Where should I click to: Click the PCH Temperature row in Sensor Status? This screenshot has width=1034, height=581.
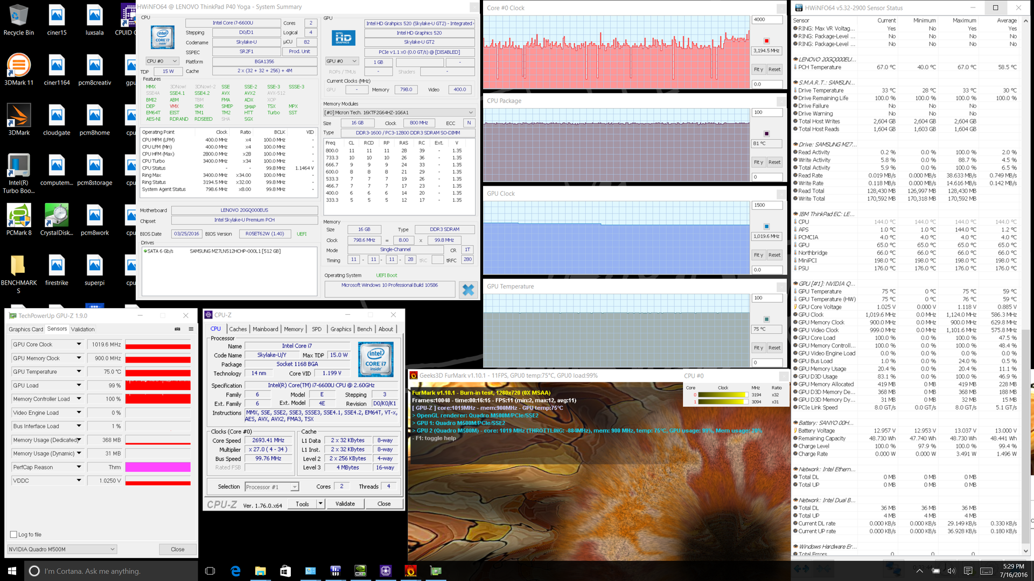tap(906, 67)
